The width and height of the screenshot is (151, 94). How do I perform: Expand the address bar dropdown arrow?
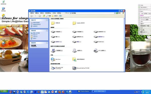[115, 13]
